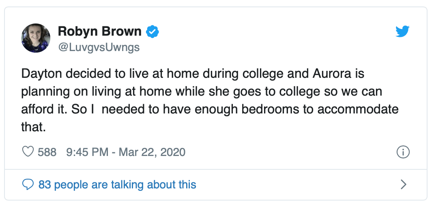The image size is (434, 205).
Task: Click the reply speech bubble icon
Action: pos(28,185)
